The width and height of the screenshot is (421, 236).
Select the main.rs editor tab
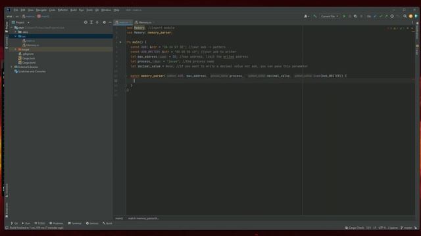tap(123, 22)
